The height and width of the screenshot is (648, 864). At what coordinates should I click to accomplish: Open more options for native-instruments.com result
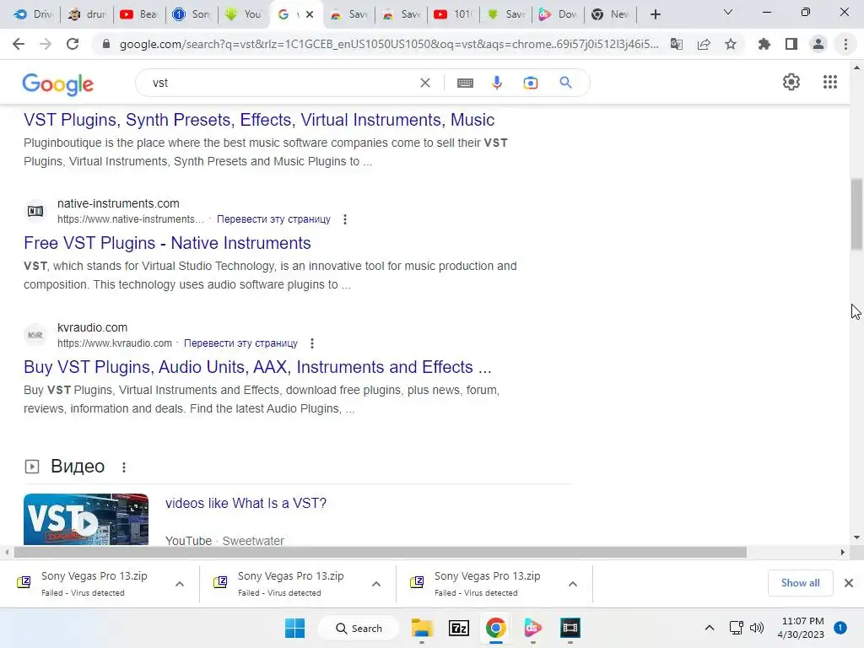coord(345,219)
